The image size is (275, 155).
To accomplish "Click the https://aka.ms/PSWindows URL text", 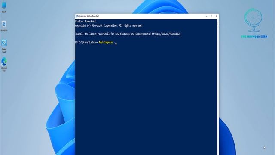I will click(166, 34).
